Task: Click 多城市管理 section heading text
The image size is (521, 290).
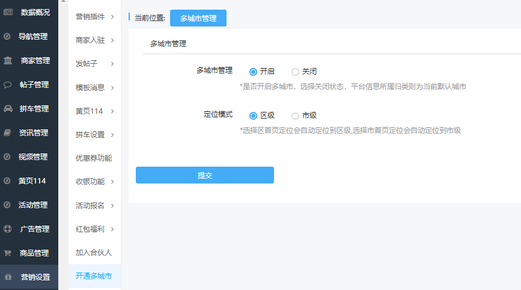Action: [168, 44]
